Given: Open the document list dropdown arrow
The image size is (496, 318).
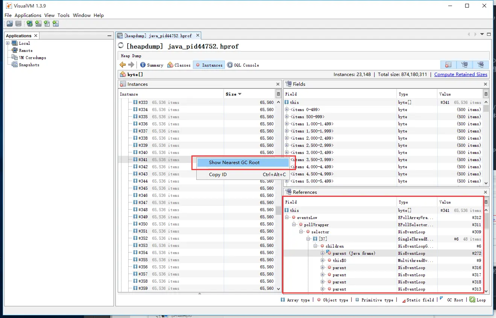Looking at the screenshot, I should point(482,35).
